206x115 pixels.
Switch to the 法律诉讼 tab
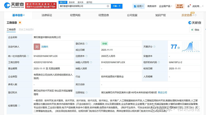point(47,15)
